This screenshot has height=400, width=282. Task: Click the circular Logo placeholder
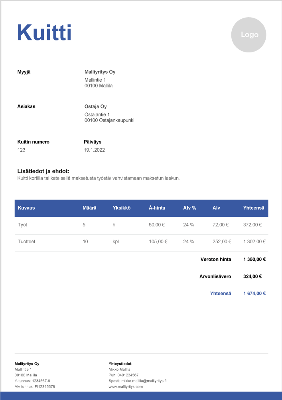coord(248,35)
